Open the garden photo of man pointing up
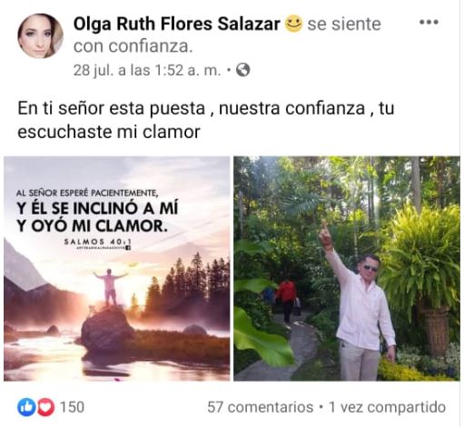Screen dimensions: 464x427 (x=347, y=268)
